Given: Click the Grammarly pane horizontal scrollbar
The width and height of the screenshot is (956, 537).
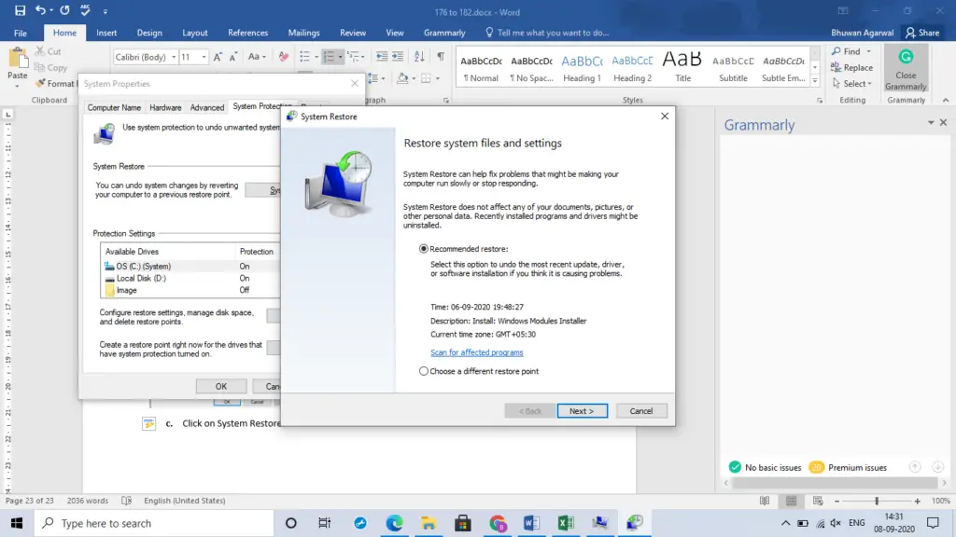Looking at the screenshot, I should (835, 483).
